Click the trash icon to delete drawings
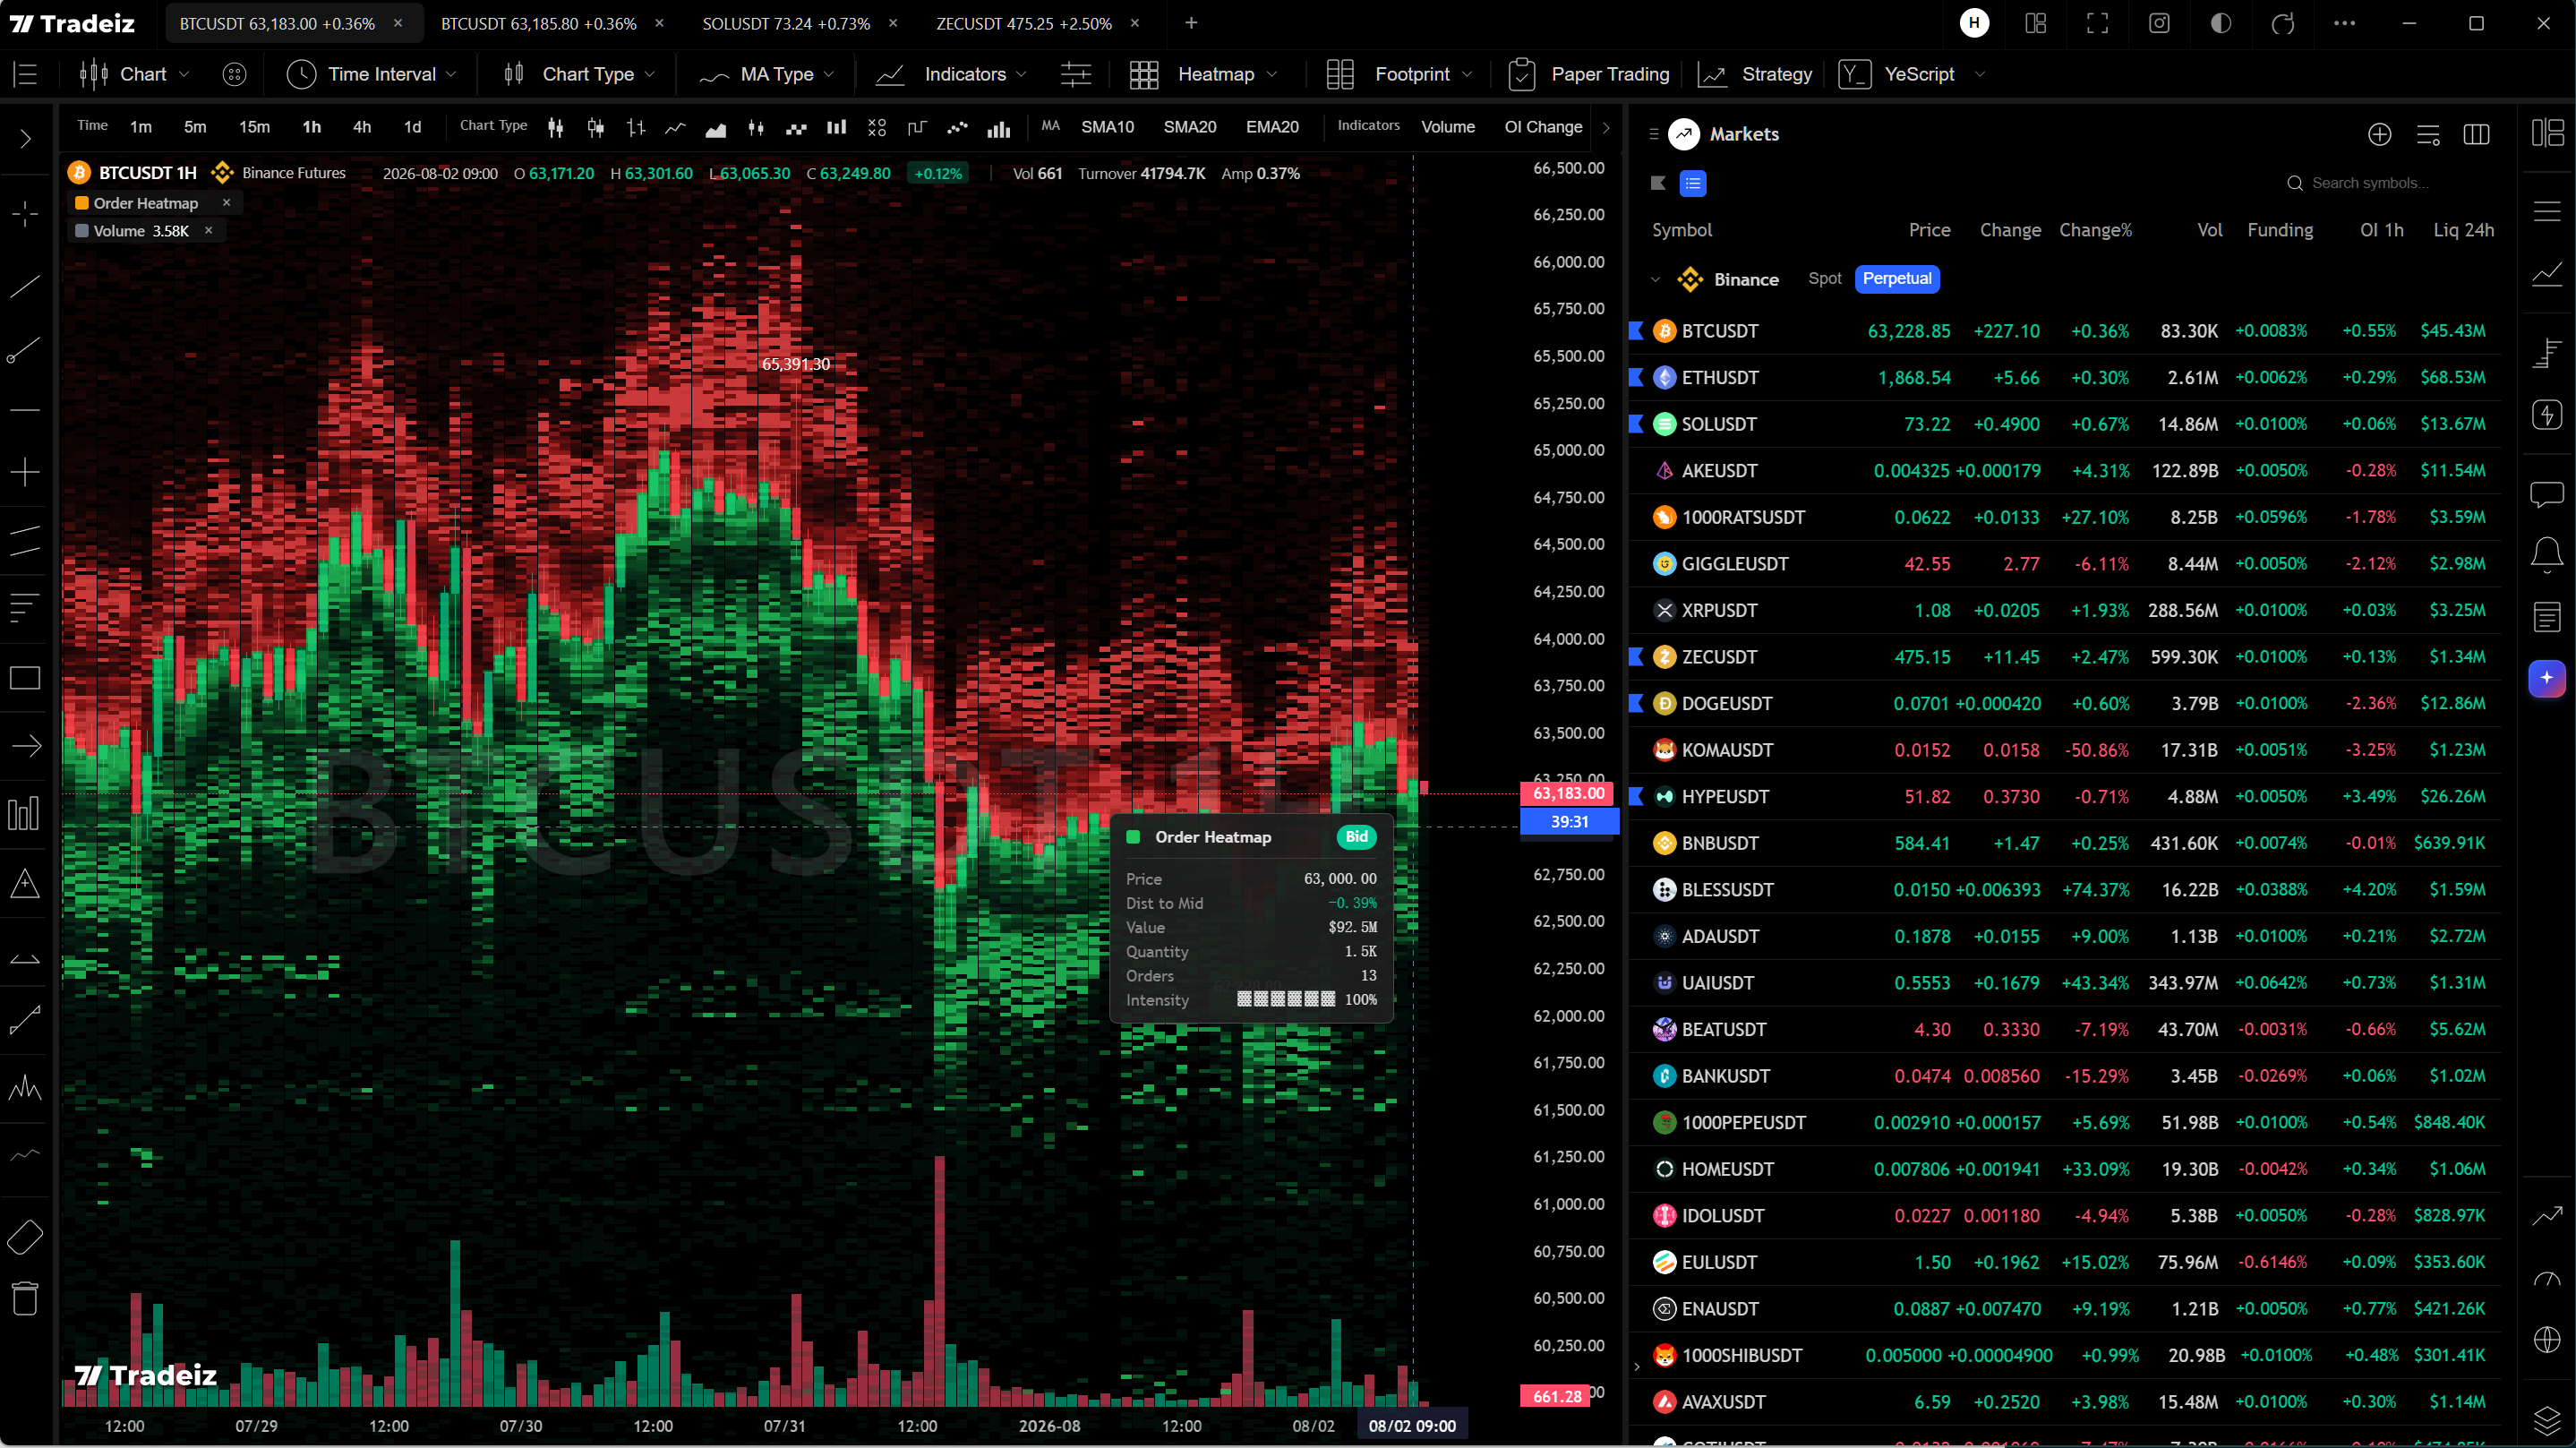This screenshot has width=2576, height=1448. pos(25,1298)
